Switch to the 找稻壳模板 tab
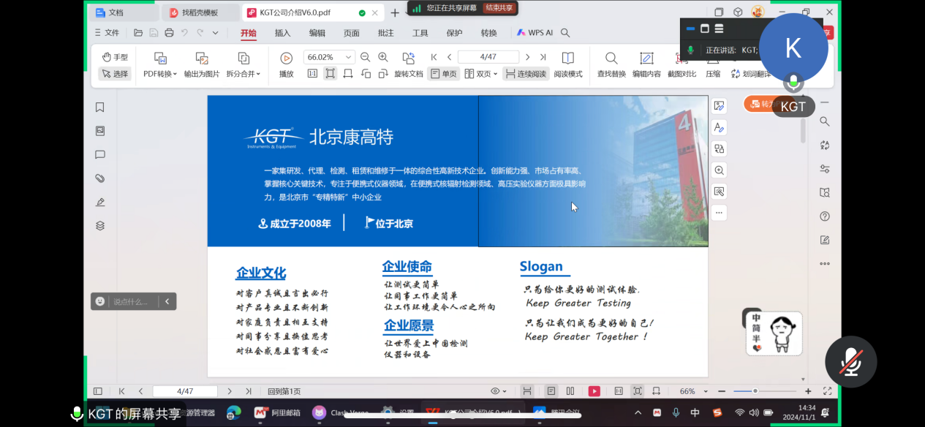This screenshot has height=427, width=925. 200,12
